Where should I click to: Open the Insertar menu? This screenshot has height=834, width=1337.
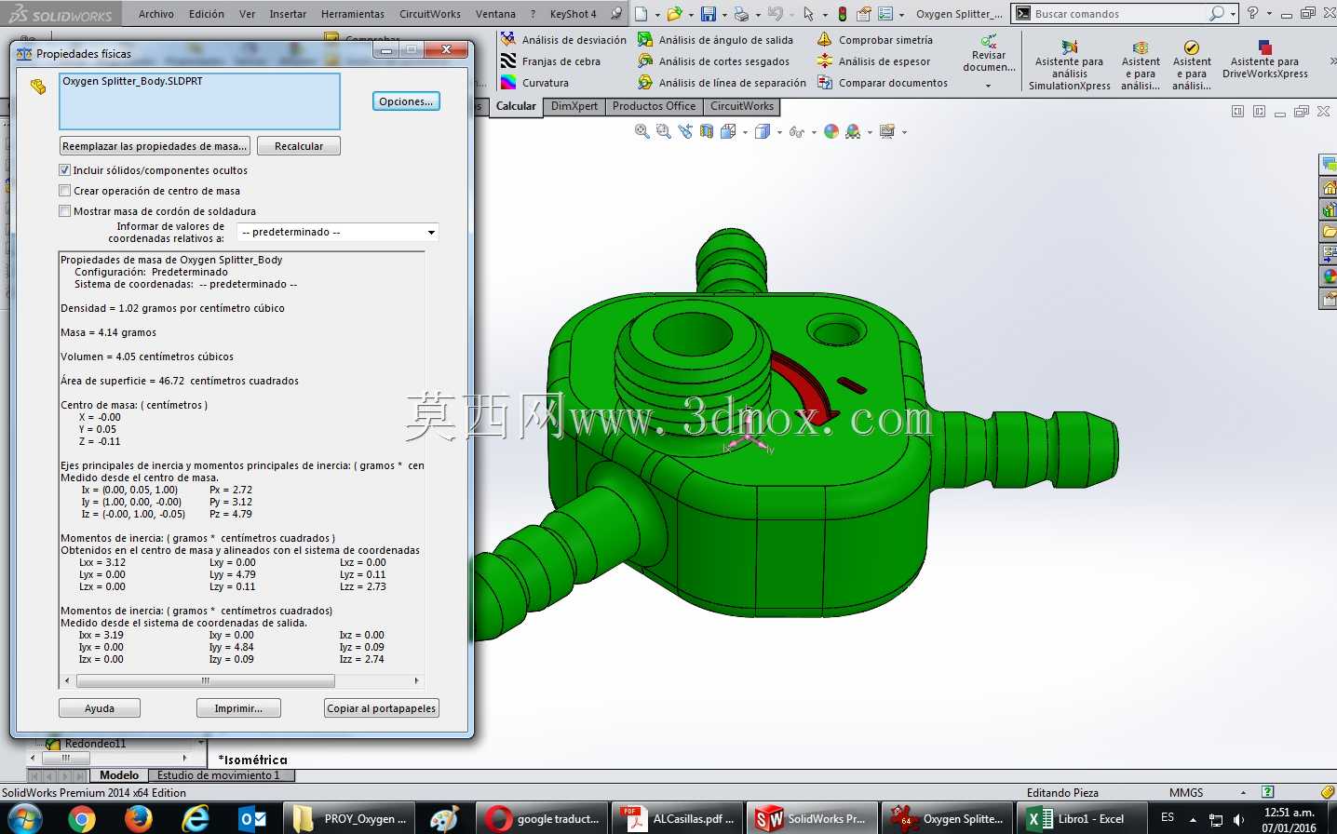click(288, 14)
